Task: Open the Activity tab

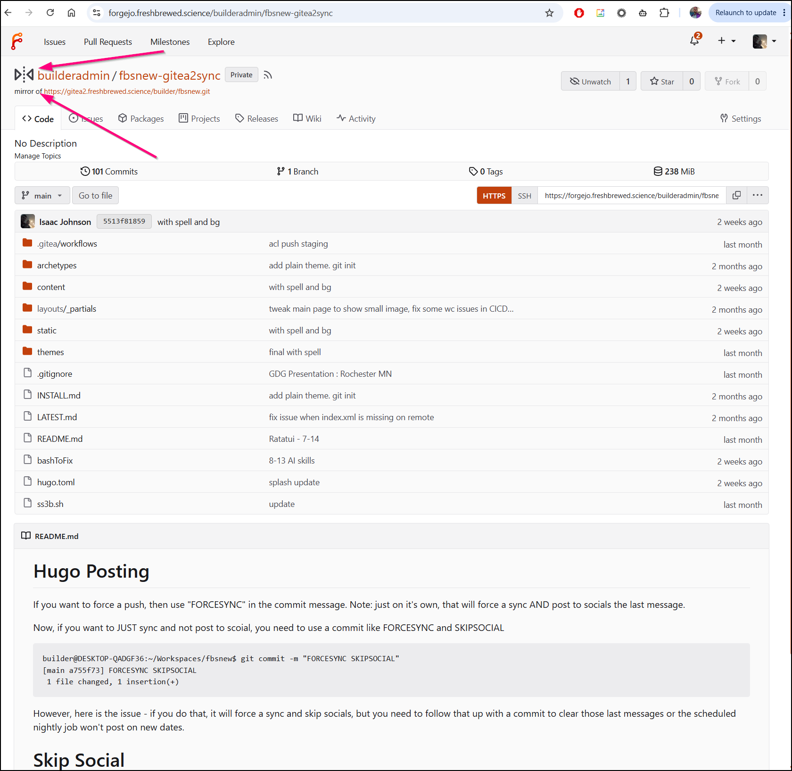Action: [356, 119]
